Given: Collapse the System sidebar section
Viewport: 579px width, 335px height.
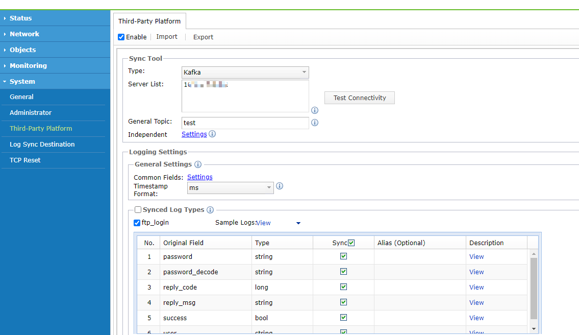Looking at the screenshot, I should point(55,81).
